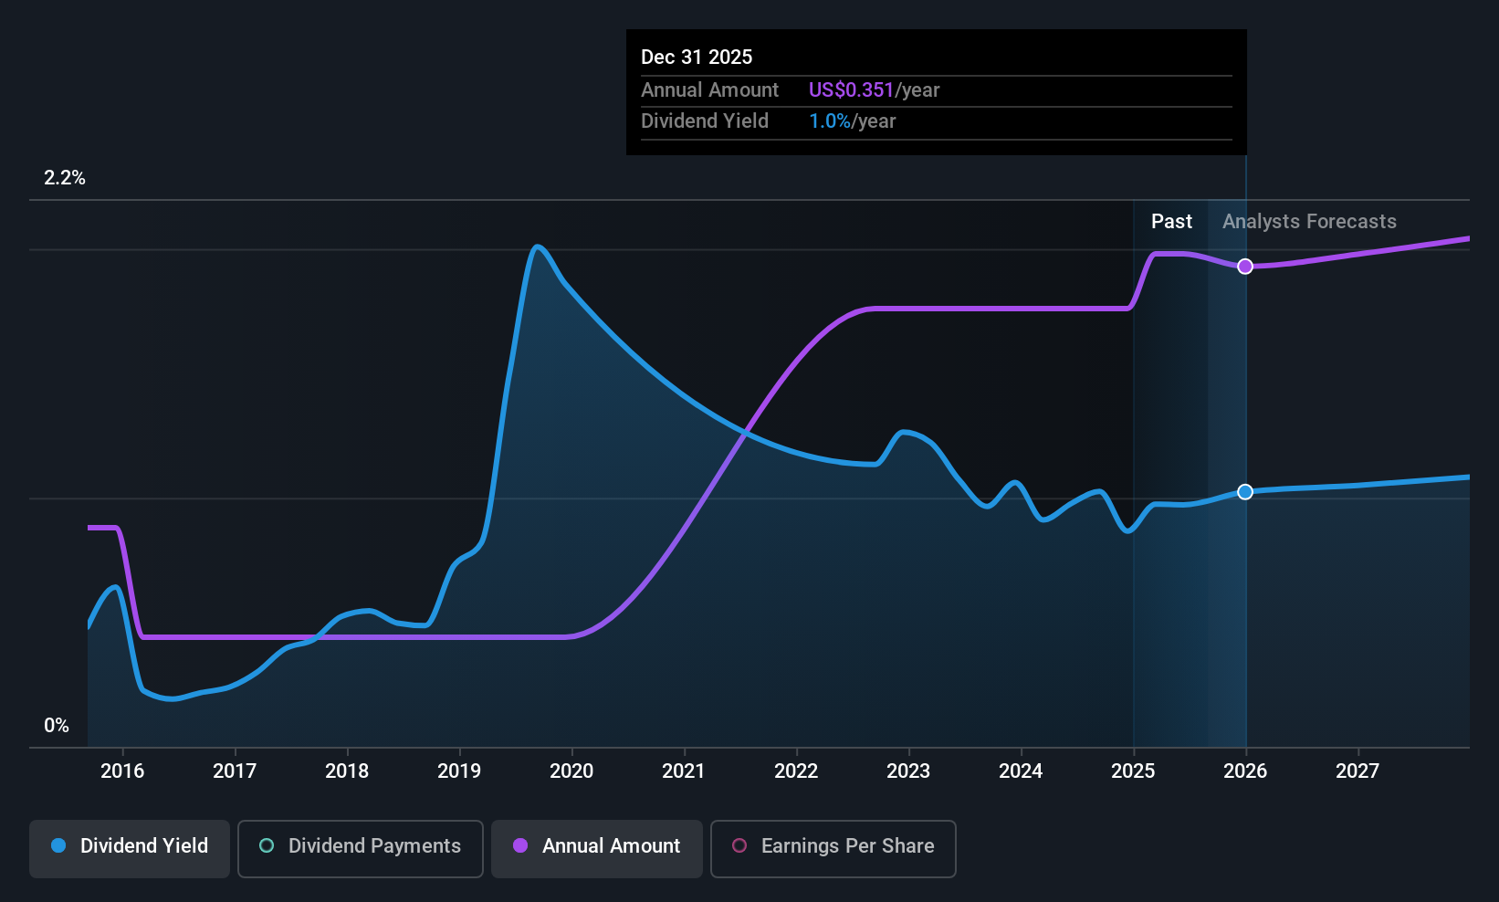Click the 2027 x-axis year label
The image size is (1499, 902).
pos(1357,771)
